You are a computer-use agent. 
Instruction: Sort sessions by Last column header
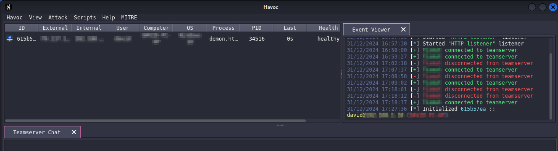tap(289, 28)
